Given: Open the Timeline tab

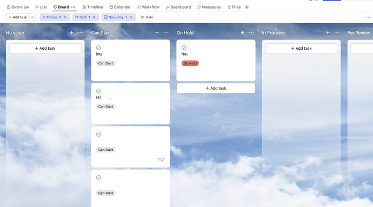Looking at the screenshot, I should (92, 7).
